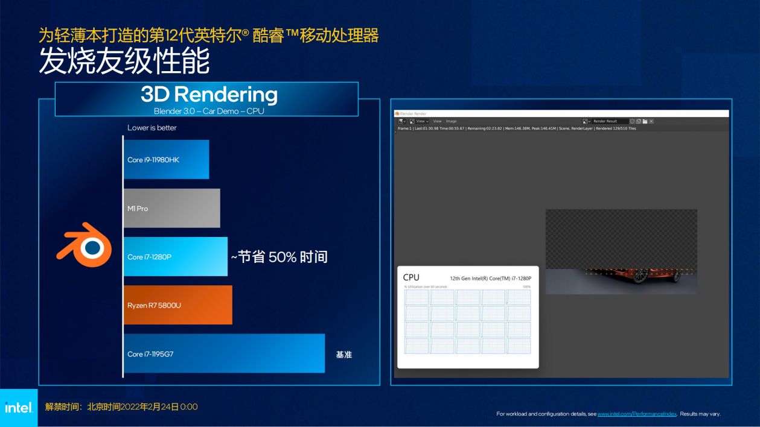Open the image browse dropdown beside Render Result
The height and width of the screenshot is (427, 760).
[x=586, y=121]
